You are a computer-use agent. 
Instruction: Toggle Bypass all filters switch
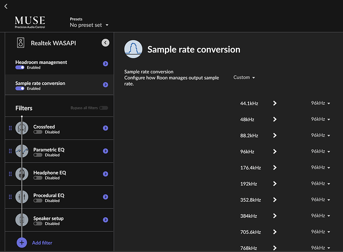point(104,108)
